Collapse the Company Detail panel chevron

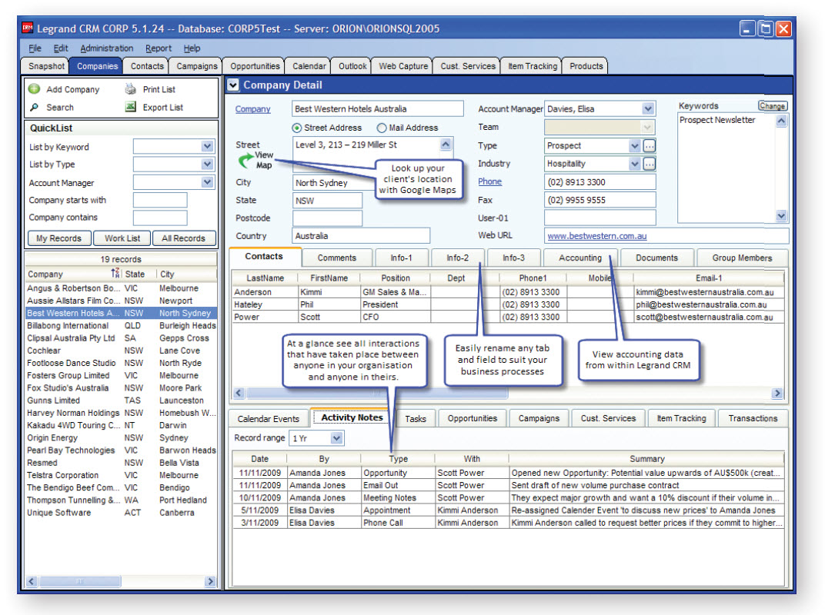pos(233,85)
